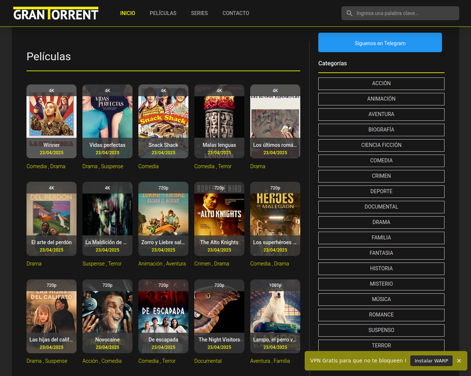Open the Malas lenguas poster

pos(219,122)
